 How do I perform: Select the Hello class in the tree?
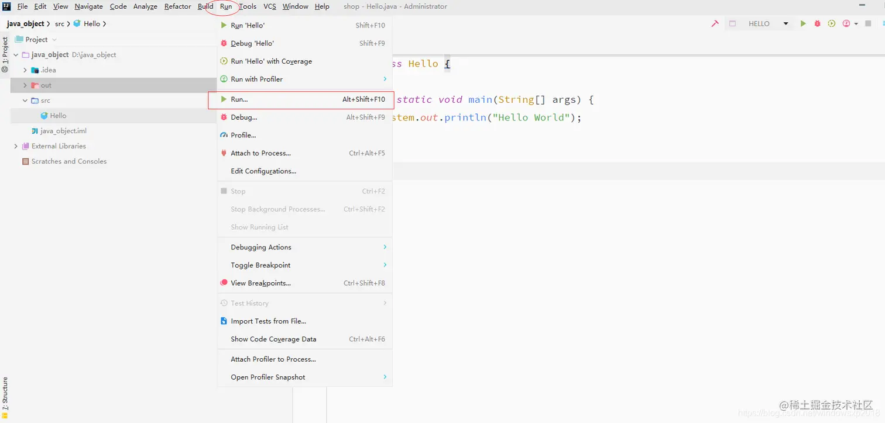click(58, 116)
